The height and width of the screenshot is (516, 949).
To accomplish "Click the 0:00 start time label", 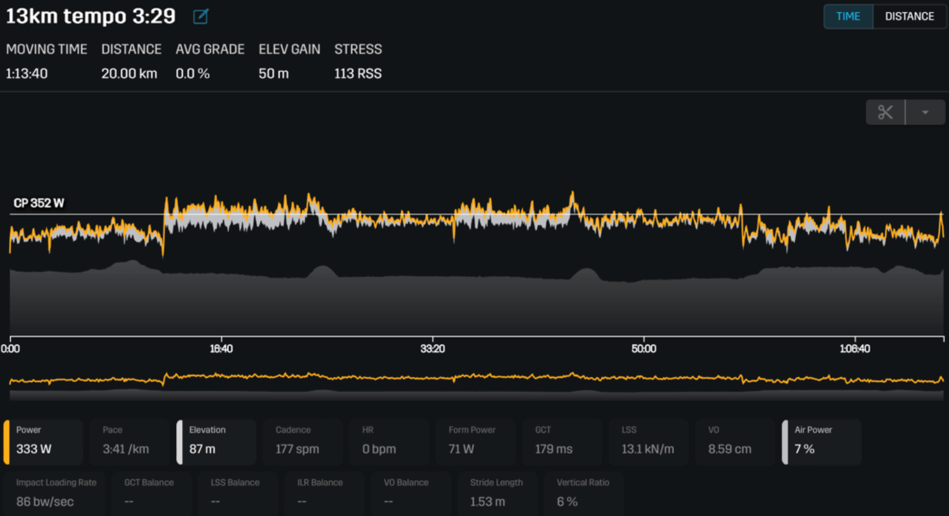I will [x=10, y=349].
